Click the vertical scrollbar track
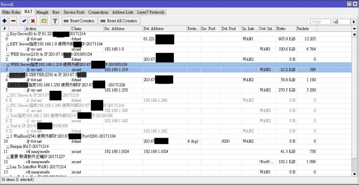 click(x=355, y=98)
